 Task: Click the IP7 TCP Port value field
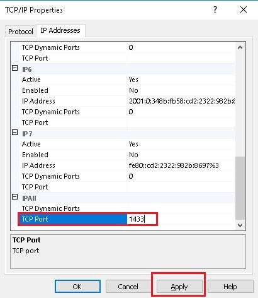pos(181,187)
